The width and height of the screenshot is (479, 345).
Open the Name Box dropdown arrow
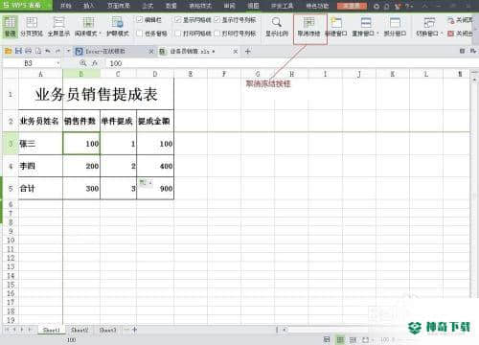point(58,63)
